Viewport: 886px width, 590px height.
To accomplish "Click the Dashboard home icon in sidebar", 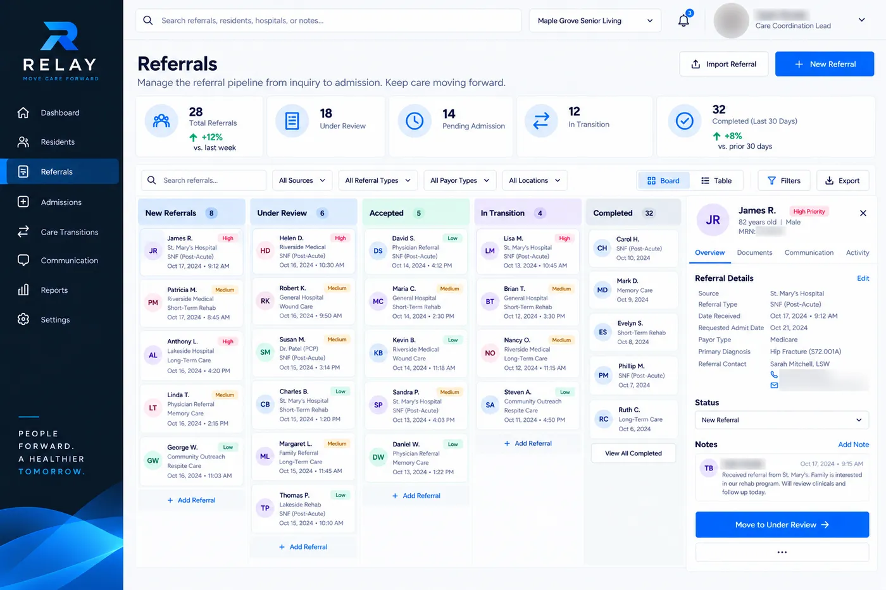I will point(23,113).
